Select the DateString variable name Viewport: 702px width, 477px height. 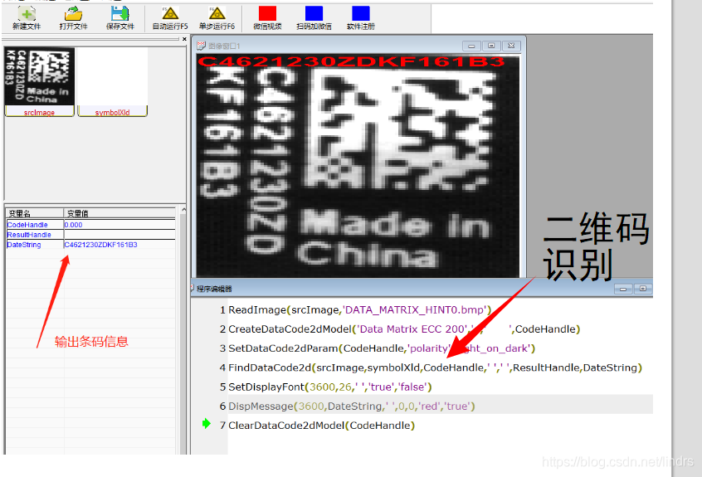pyautogui.click(x=24, y=245)
